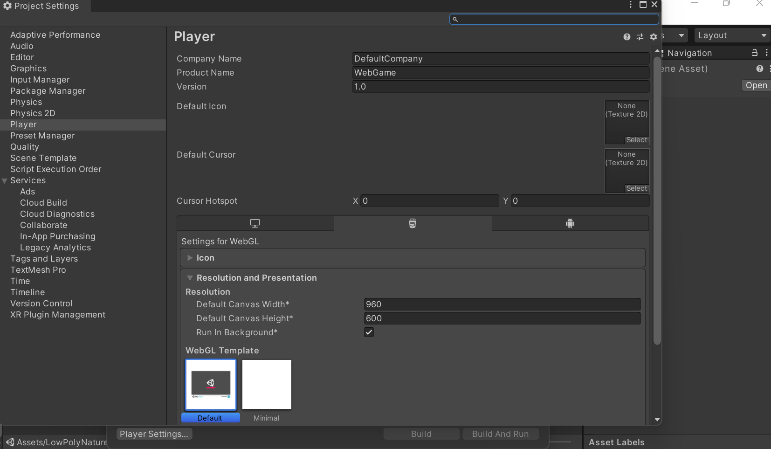This screenshot has height=449, width=771.
Task: Select the Minimal WebGL template thumbnail
Action: coord(267,385)
